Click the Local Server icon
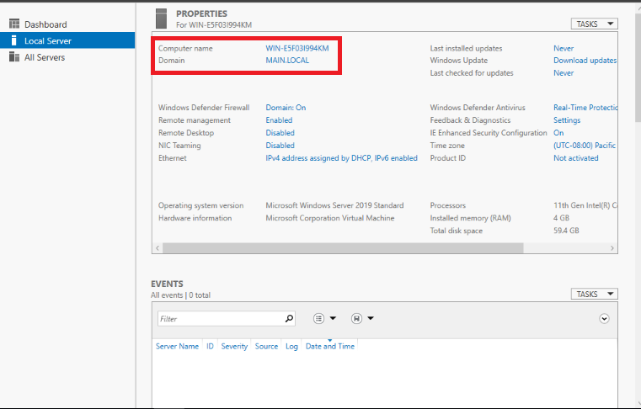The width and height of the screenshot is (641, 409). pyautogui.click(x=14, y=40)
